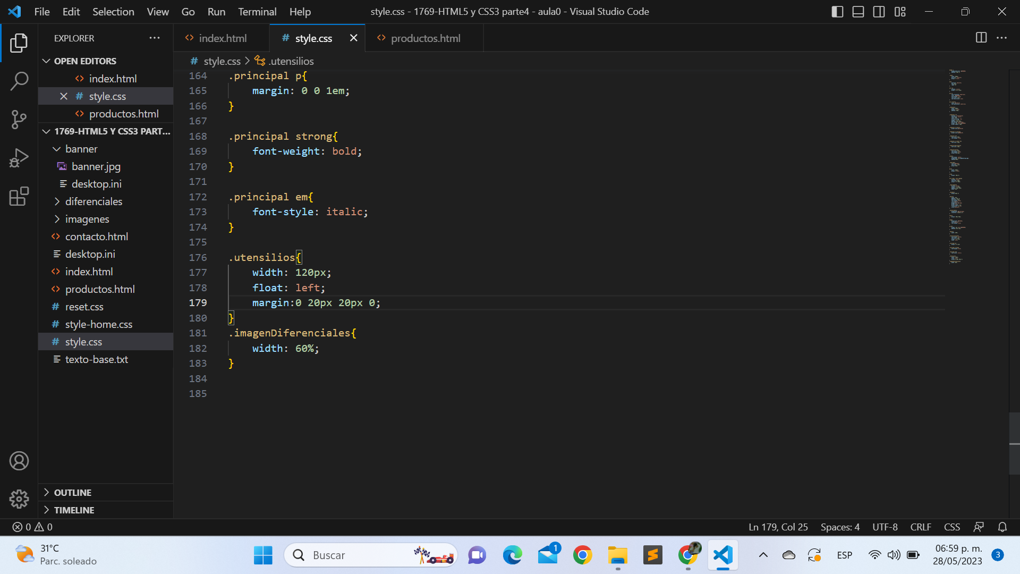Open texto-base.txt from the file tree
Image resolution: width=1020 pixels, height=574 pixels.
click(x=106, y=359)
